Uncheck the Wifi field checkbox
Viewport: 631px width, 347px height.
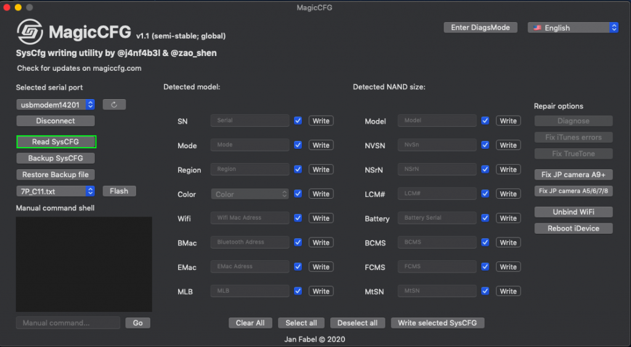point(298,218)
